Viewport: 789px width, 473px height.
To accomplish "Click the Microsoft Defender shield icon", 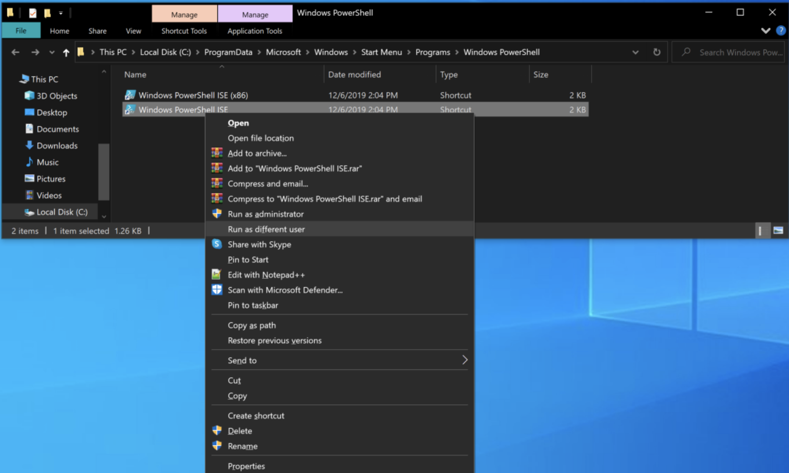I will coord(217,289).
